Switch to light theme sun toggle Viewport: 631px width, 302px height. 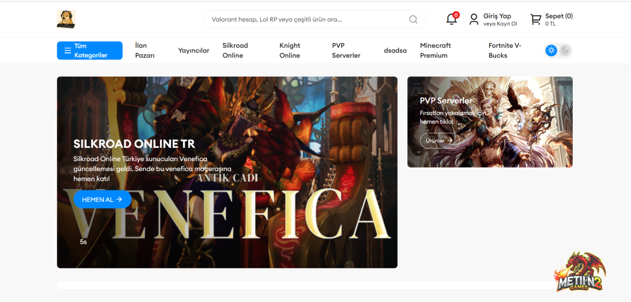point(552,50)
